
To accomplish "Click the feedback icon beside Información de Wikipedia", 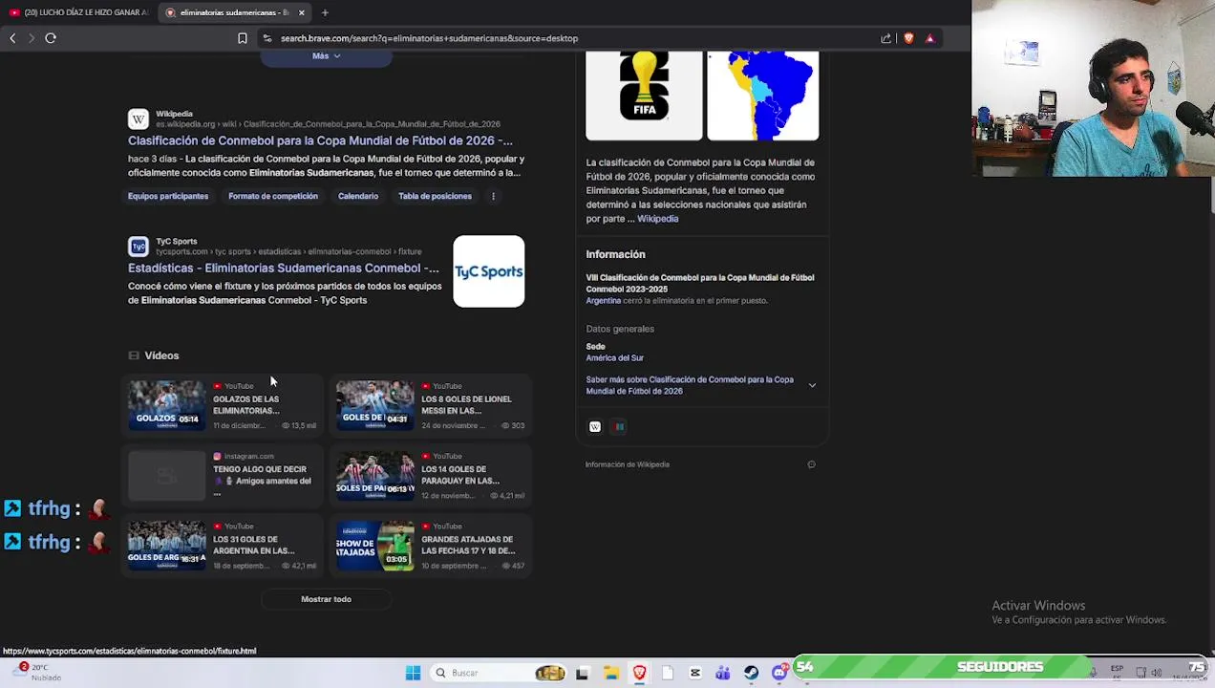I will [x=812, y=464].
